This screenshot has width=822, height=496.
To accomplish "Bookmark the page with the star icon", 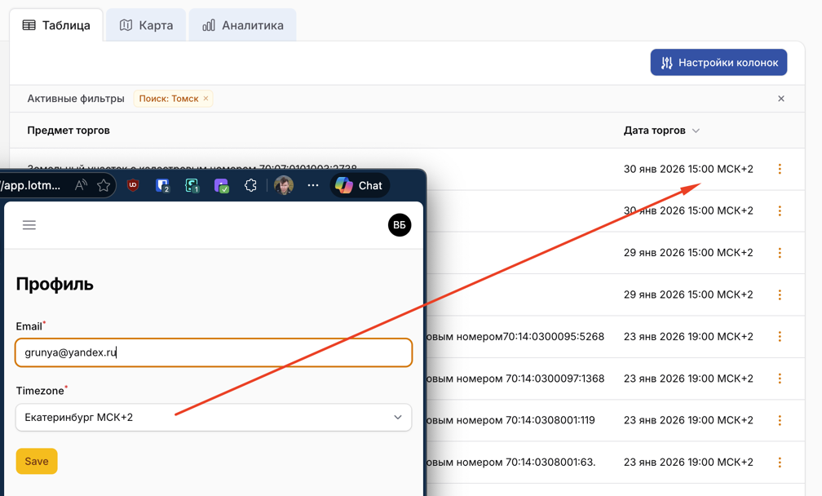I will point(104,186).
